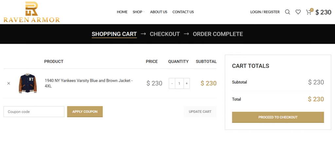Go to the Checkout step in progress bar
335x144 pixels.
point(165,34)
